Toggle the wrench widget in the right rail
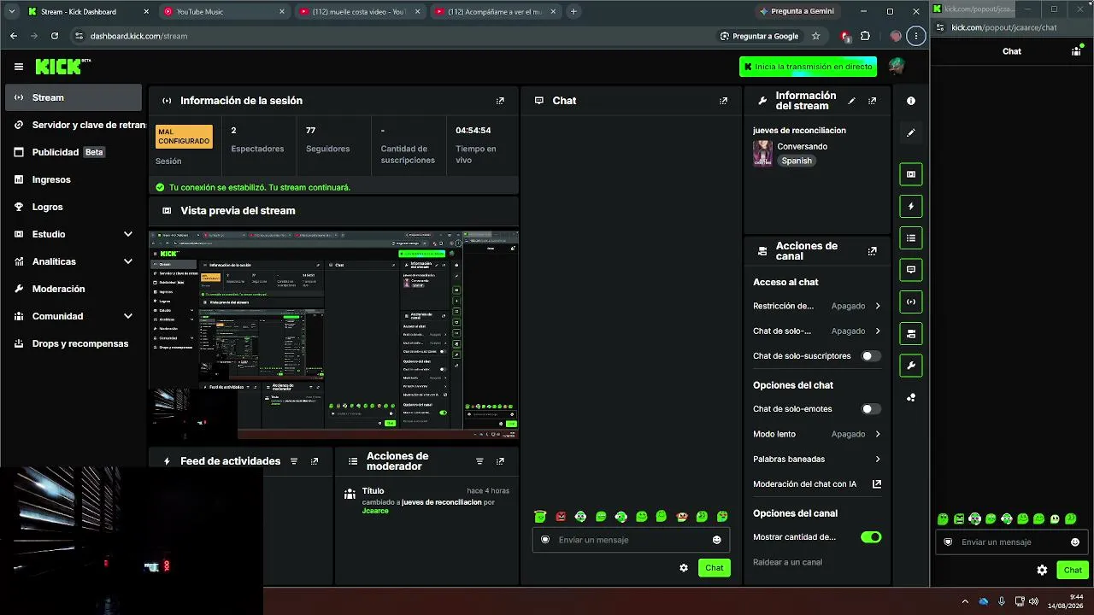Screen dimensions: 1094x615 click(911, 366)
